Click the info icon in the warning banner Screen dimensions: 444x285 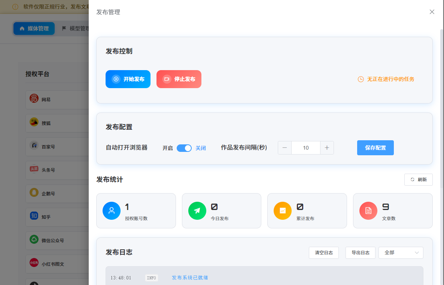(x=15, y=7)
